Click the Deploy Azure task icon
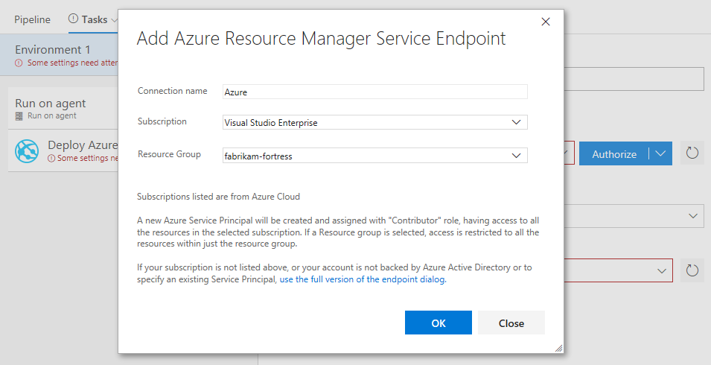The height and width of the screenshot is (365, 711). pos(27,151)
